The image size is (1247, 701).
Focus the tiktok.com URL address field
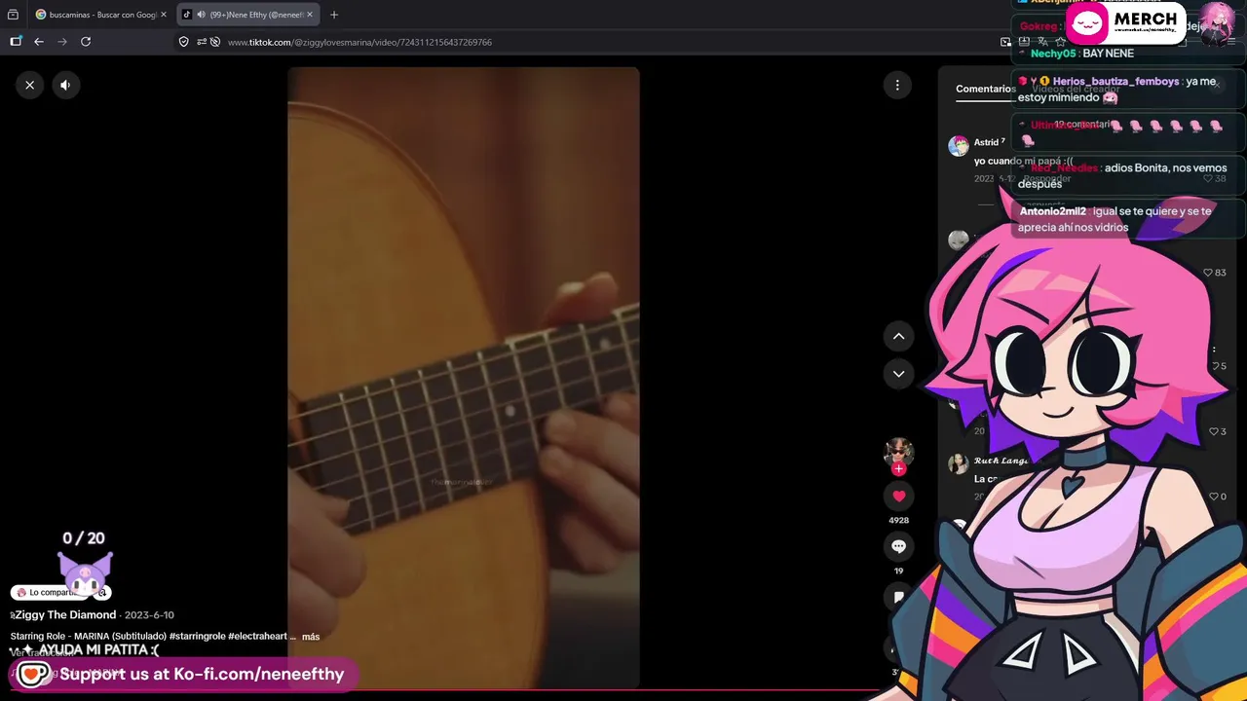click(x=585, y=42)
